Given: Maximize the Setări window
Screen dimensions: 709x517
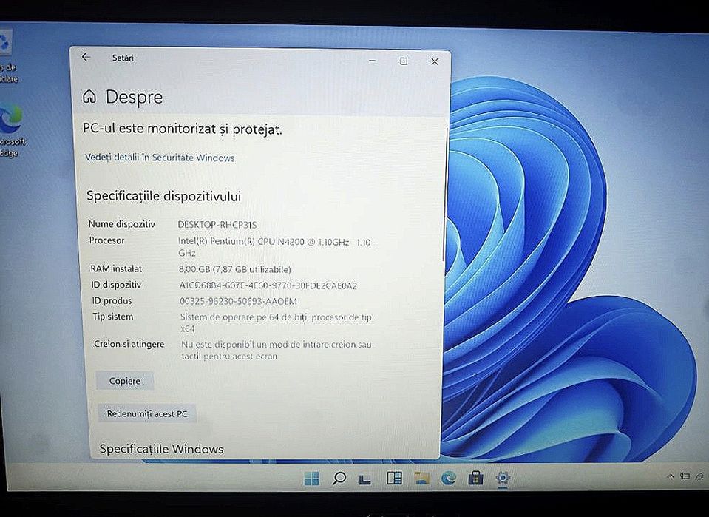Looking at the screenshot, I should (404, 61).
